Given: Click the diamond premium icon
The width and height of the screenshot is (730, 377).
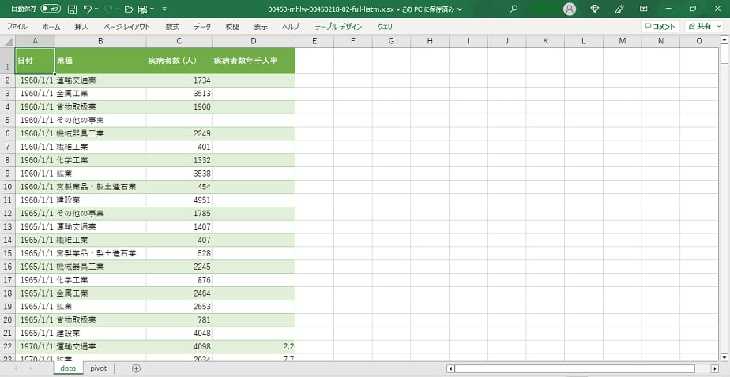Looking at the screenshot, I should [595, 9].
